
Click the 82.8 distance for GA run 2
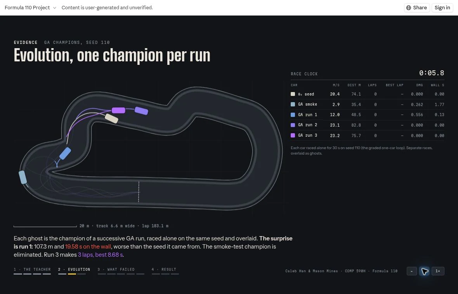point(356,125)
